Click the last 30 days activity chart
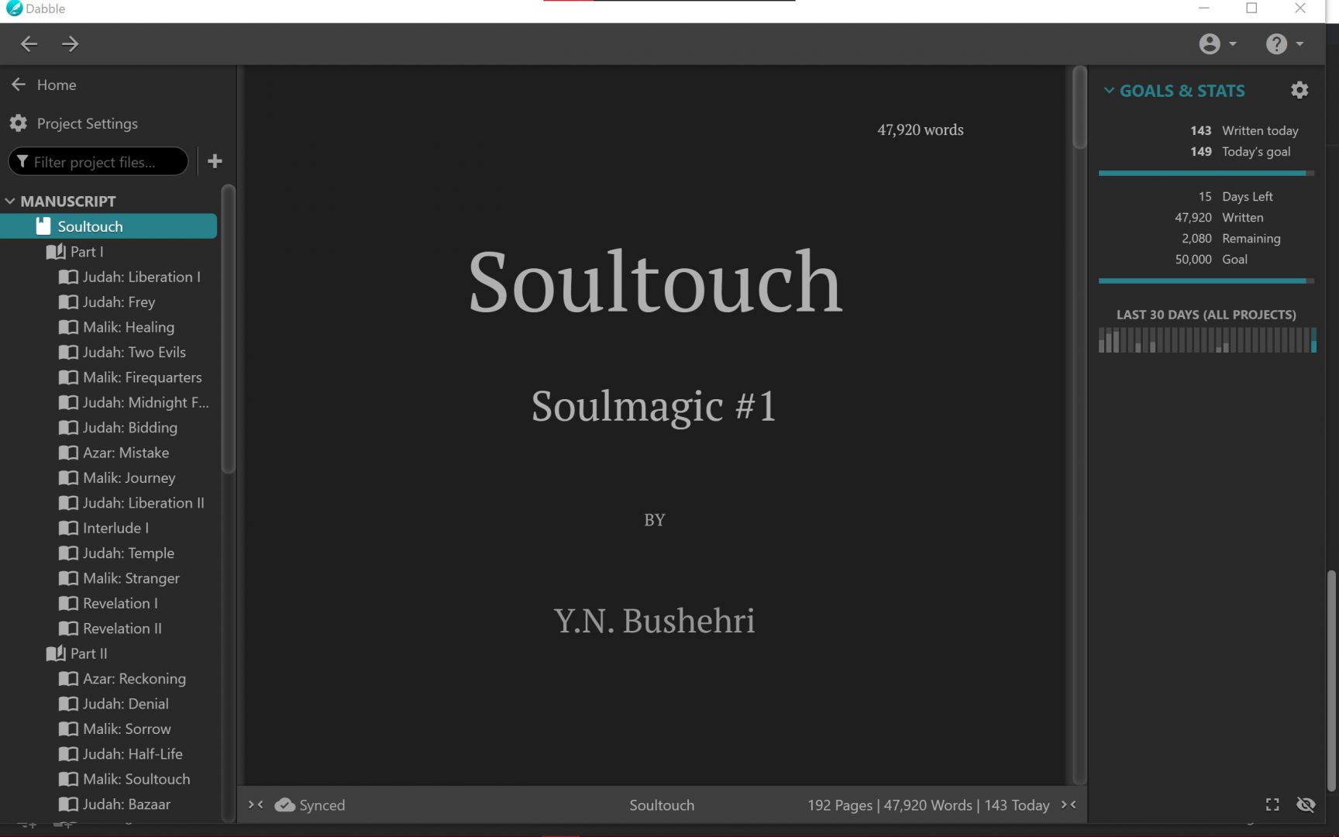The width and height of the screenshot is (1339, 837). coord(1206,340)
